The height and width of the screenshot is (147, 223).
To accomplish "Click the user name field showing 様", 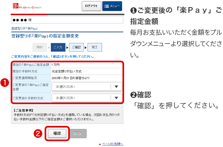I will pos(67,20).
